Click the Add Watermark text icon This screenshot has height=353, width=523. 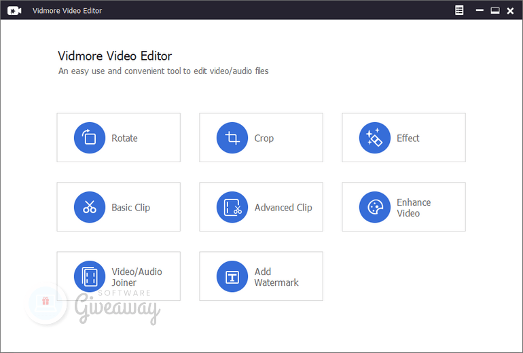pyautogui.click(x=232, y=276)
